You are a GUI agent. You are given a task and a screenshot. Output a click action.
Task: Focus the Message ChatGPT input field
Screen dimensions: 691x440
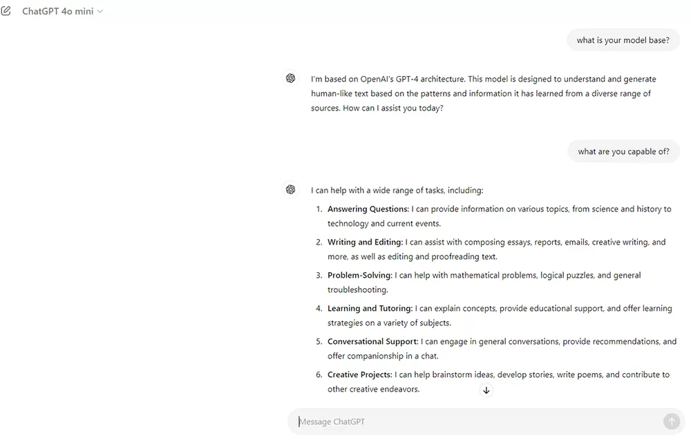478,421
